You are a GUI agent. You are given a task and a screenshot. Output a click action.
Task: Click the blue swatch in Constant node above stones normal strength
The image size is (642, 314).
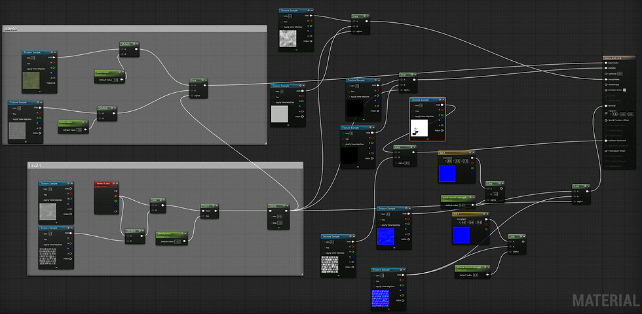[x=461, y=235]
